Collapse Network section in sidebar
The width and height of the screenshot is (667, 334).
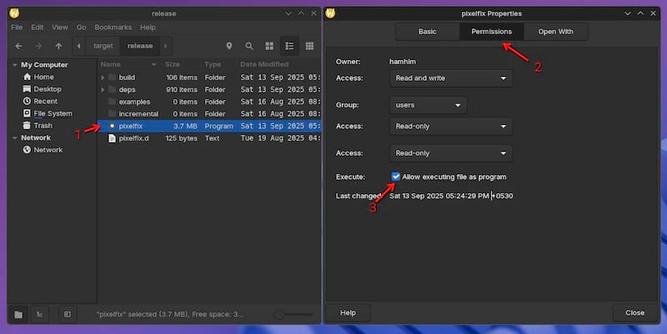[x=15, y=138]
